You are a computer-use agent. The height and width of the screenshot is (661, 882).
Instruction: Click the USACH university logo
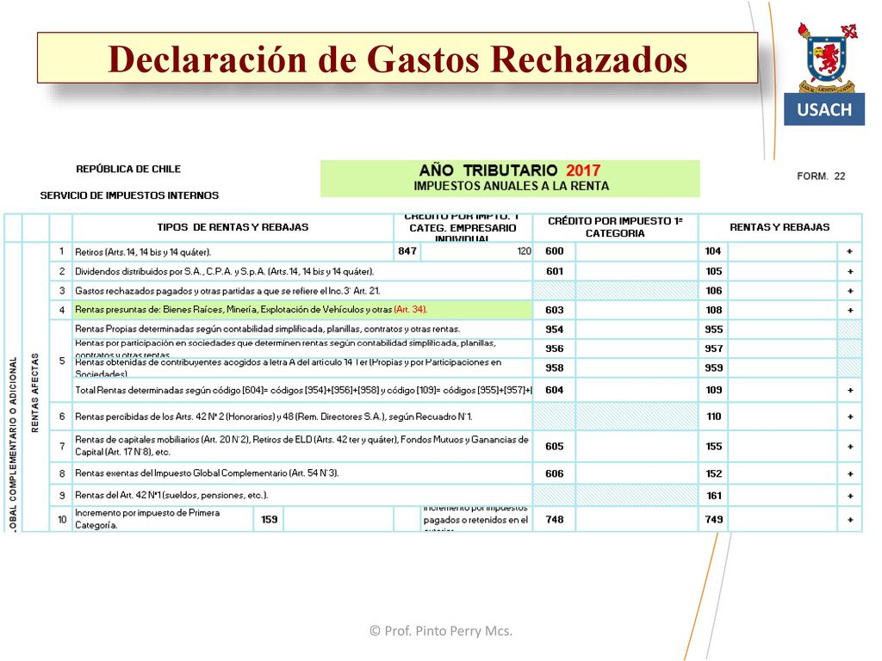click(x=824, y=74)
